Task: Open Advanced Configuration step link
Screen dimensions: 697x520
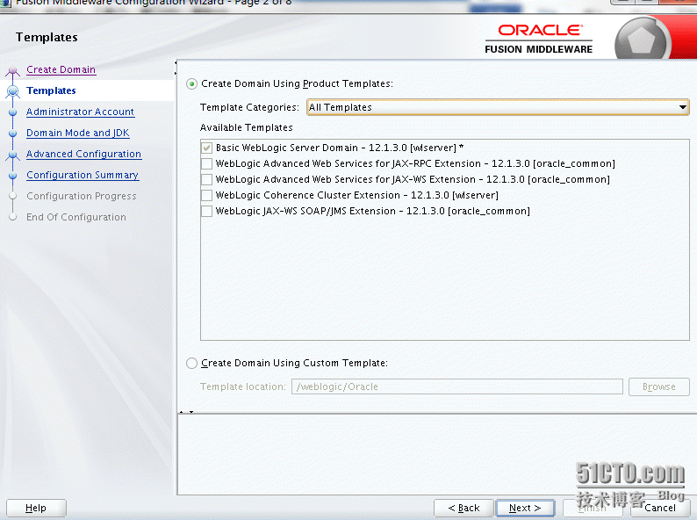Action: tap(83, 154)
